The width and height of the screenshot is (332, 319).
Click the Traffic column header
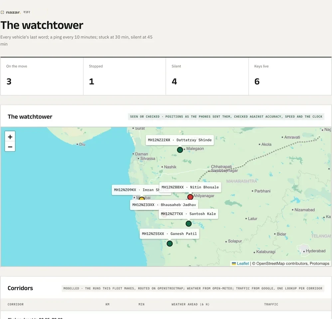[x=271, y=304]
